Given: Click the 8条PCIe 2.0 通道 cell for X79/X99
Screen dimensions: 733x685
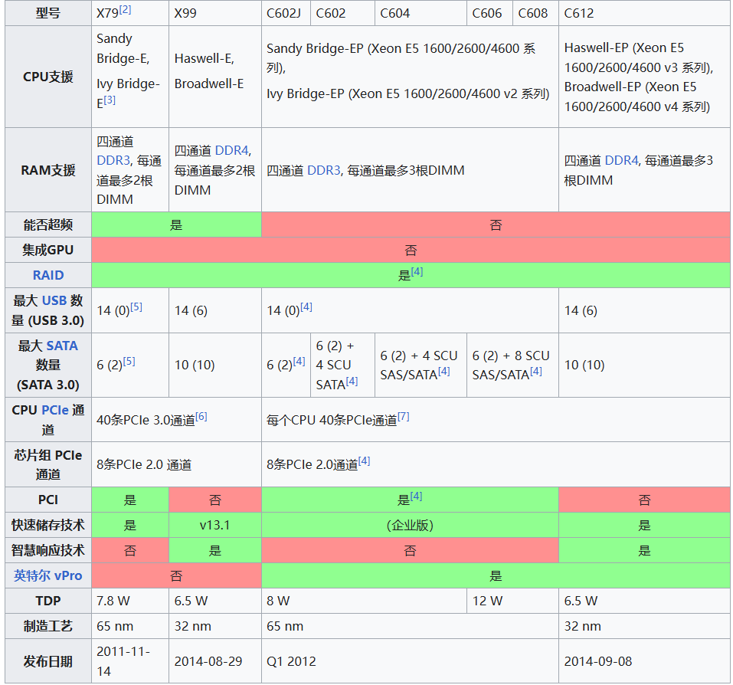Looking at the screenshot, I should click(176, 464).
